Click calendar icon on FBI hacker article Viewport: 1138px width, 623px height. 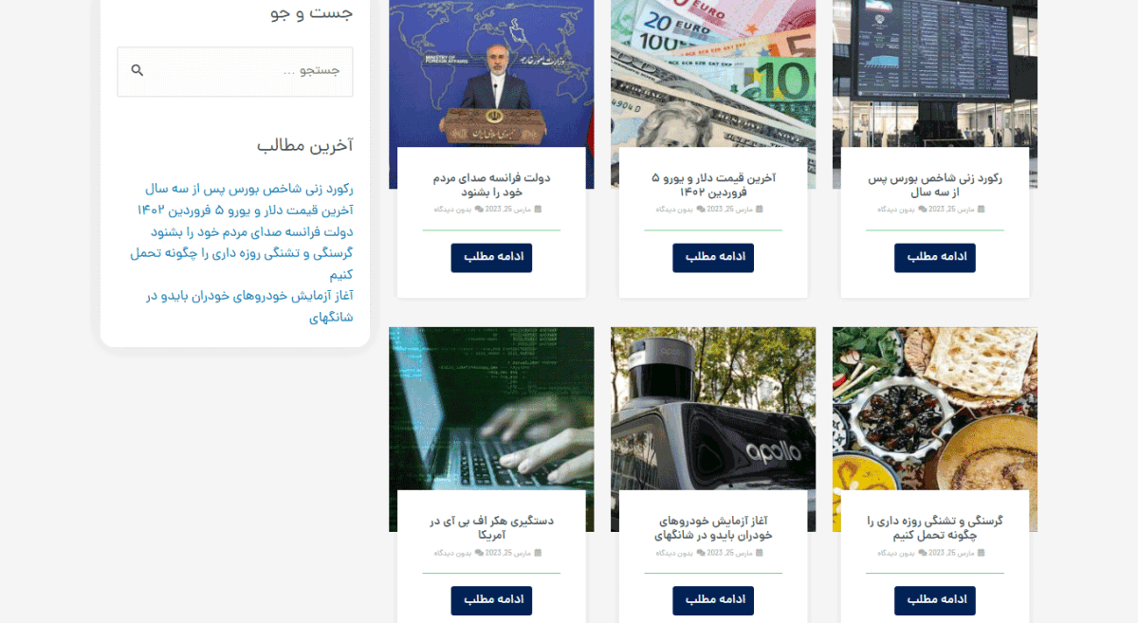pyautogui.click(x=538, y=552)
